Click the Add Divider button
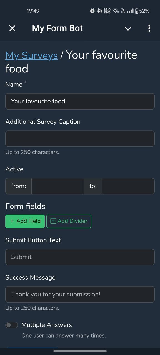 (69, 221)
